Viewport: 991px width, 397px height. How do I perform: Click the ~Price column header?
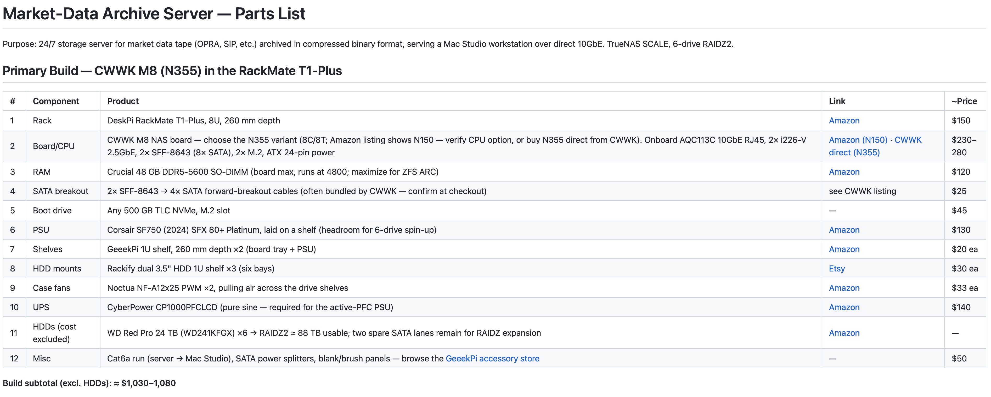coord(964,101)
